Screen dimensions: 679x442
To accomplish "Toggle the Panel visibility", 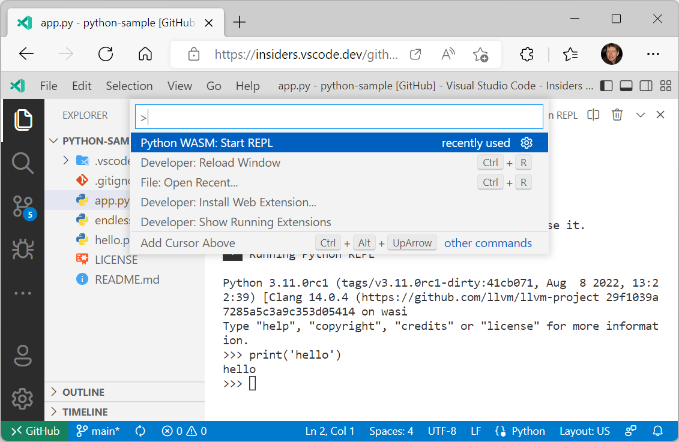I will [626, 86].
